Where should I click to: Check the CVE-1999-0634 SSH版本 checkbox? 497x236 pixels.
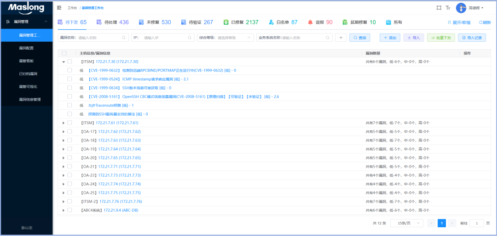(x=70, y=88)
